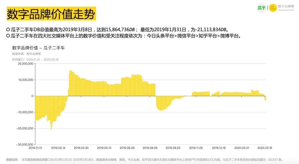Select the 数字品牌榜 logo text
Viewport: 299px width, 164px height.
point(286,6)
